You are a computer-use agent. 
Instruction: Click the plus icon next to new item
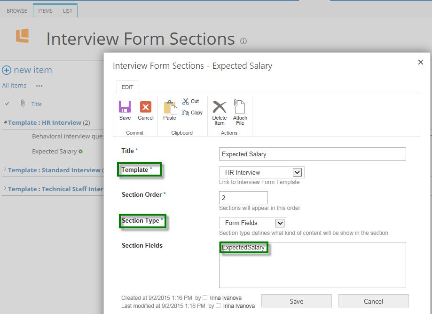pyautogui.click(x=6, y=70)
